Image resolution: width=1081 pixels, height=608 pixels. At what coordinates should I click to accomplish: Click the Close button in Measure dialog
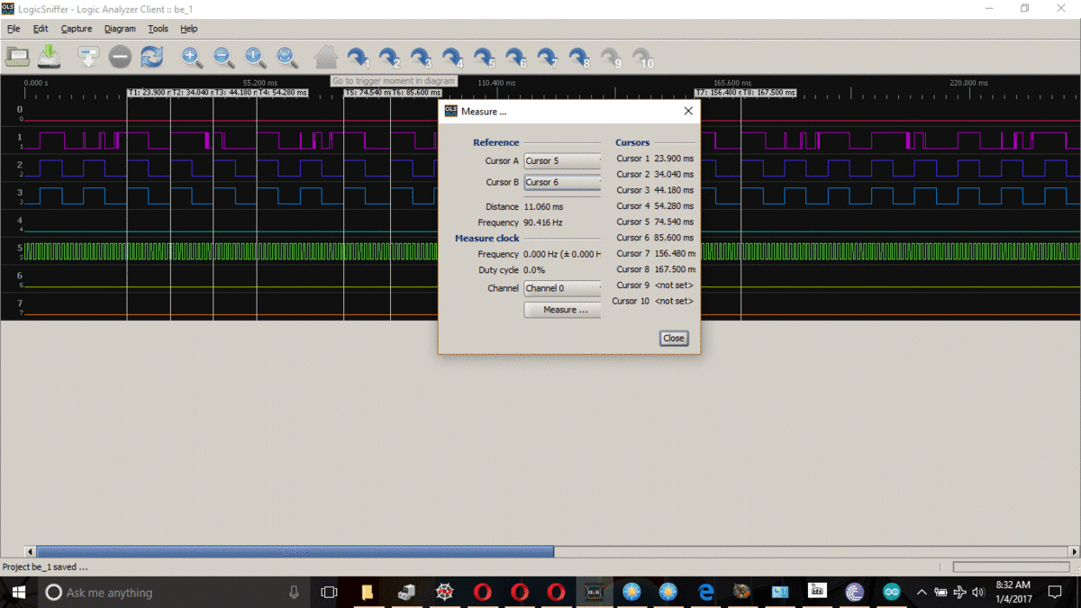[673, 339]
